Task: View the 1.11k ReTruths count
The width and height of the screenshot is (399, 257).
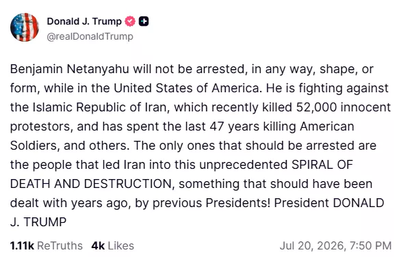Action: click(x=22, y=246)
